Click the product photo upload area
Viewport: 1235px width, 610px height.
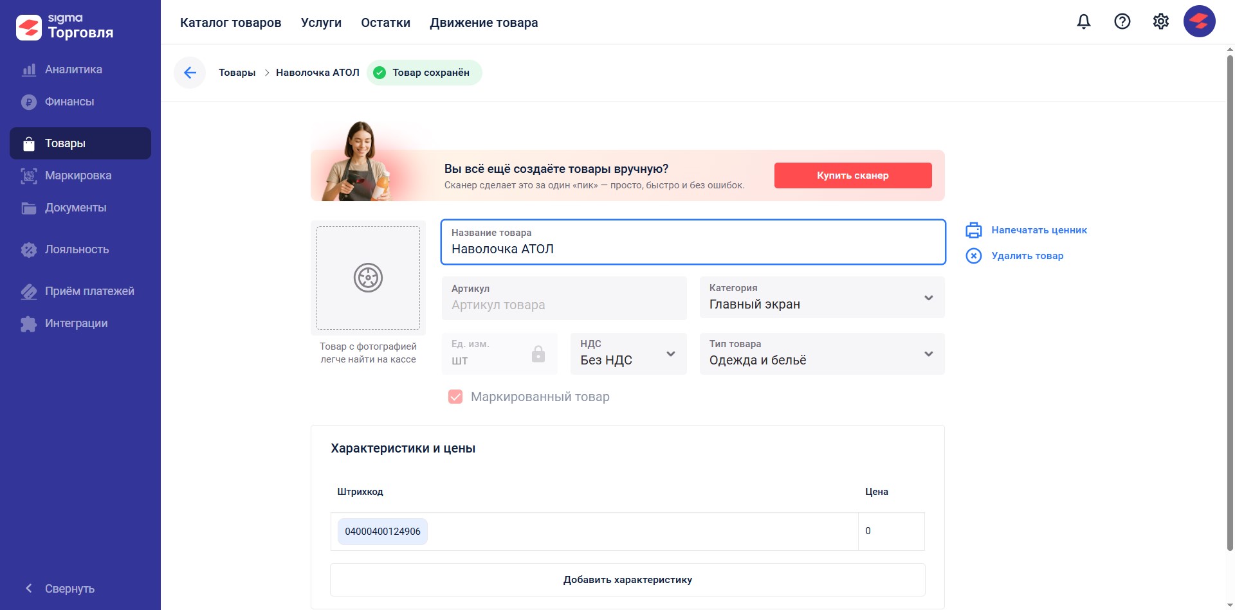pos(368,278)
